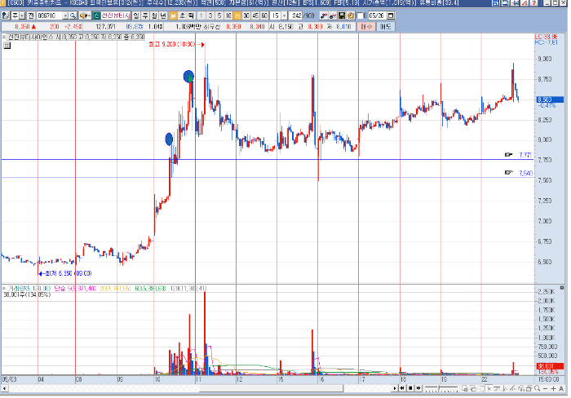Choose the 60 minute interval button
This screenshot has height=398, width=571.
tap(264, 15)
